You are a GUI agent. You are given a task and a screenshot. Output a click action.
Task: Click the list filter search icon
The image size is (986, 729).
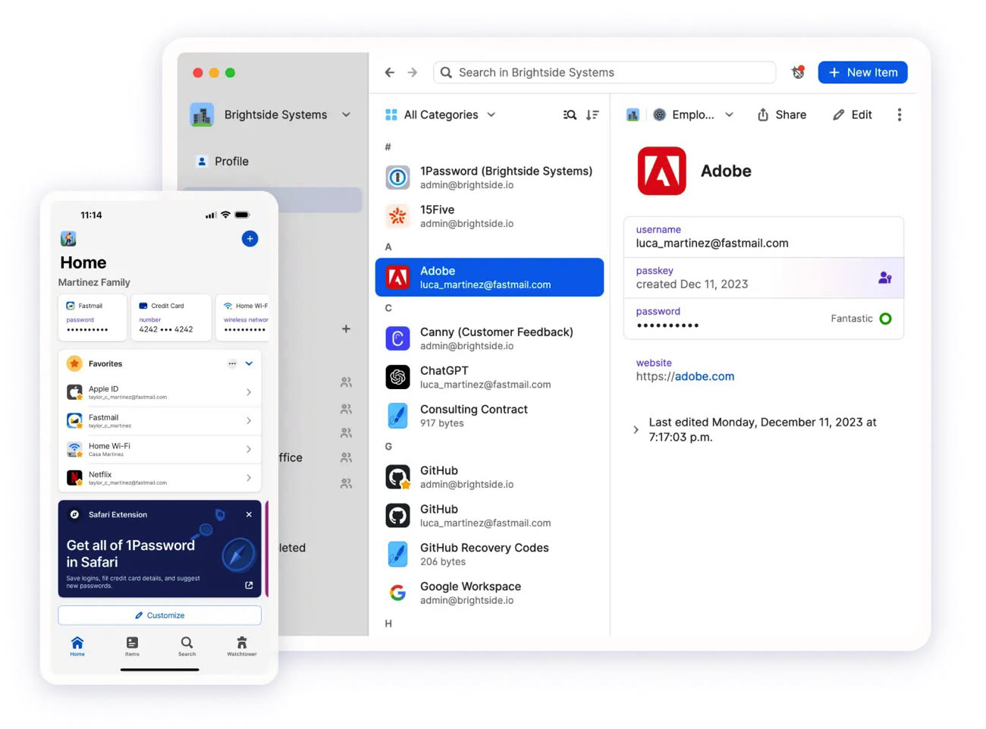pos(570,115)
